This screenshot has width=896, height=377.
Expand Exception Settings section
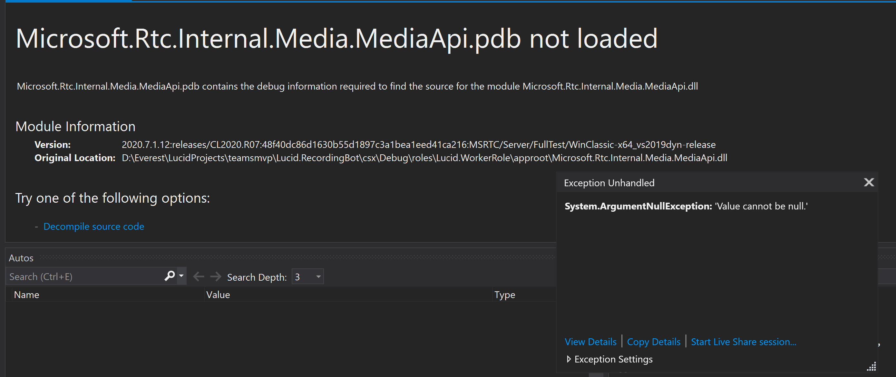613,359
